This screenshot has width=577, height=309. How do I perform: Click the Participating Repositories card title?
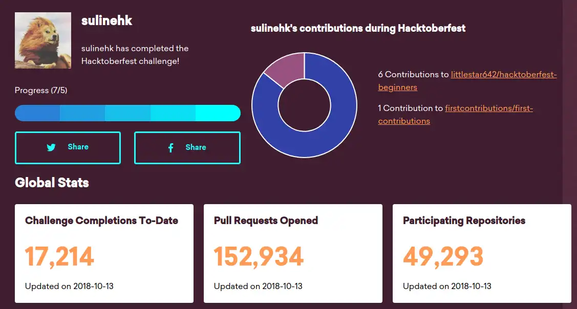[464, 221]
